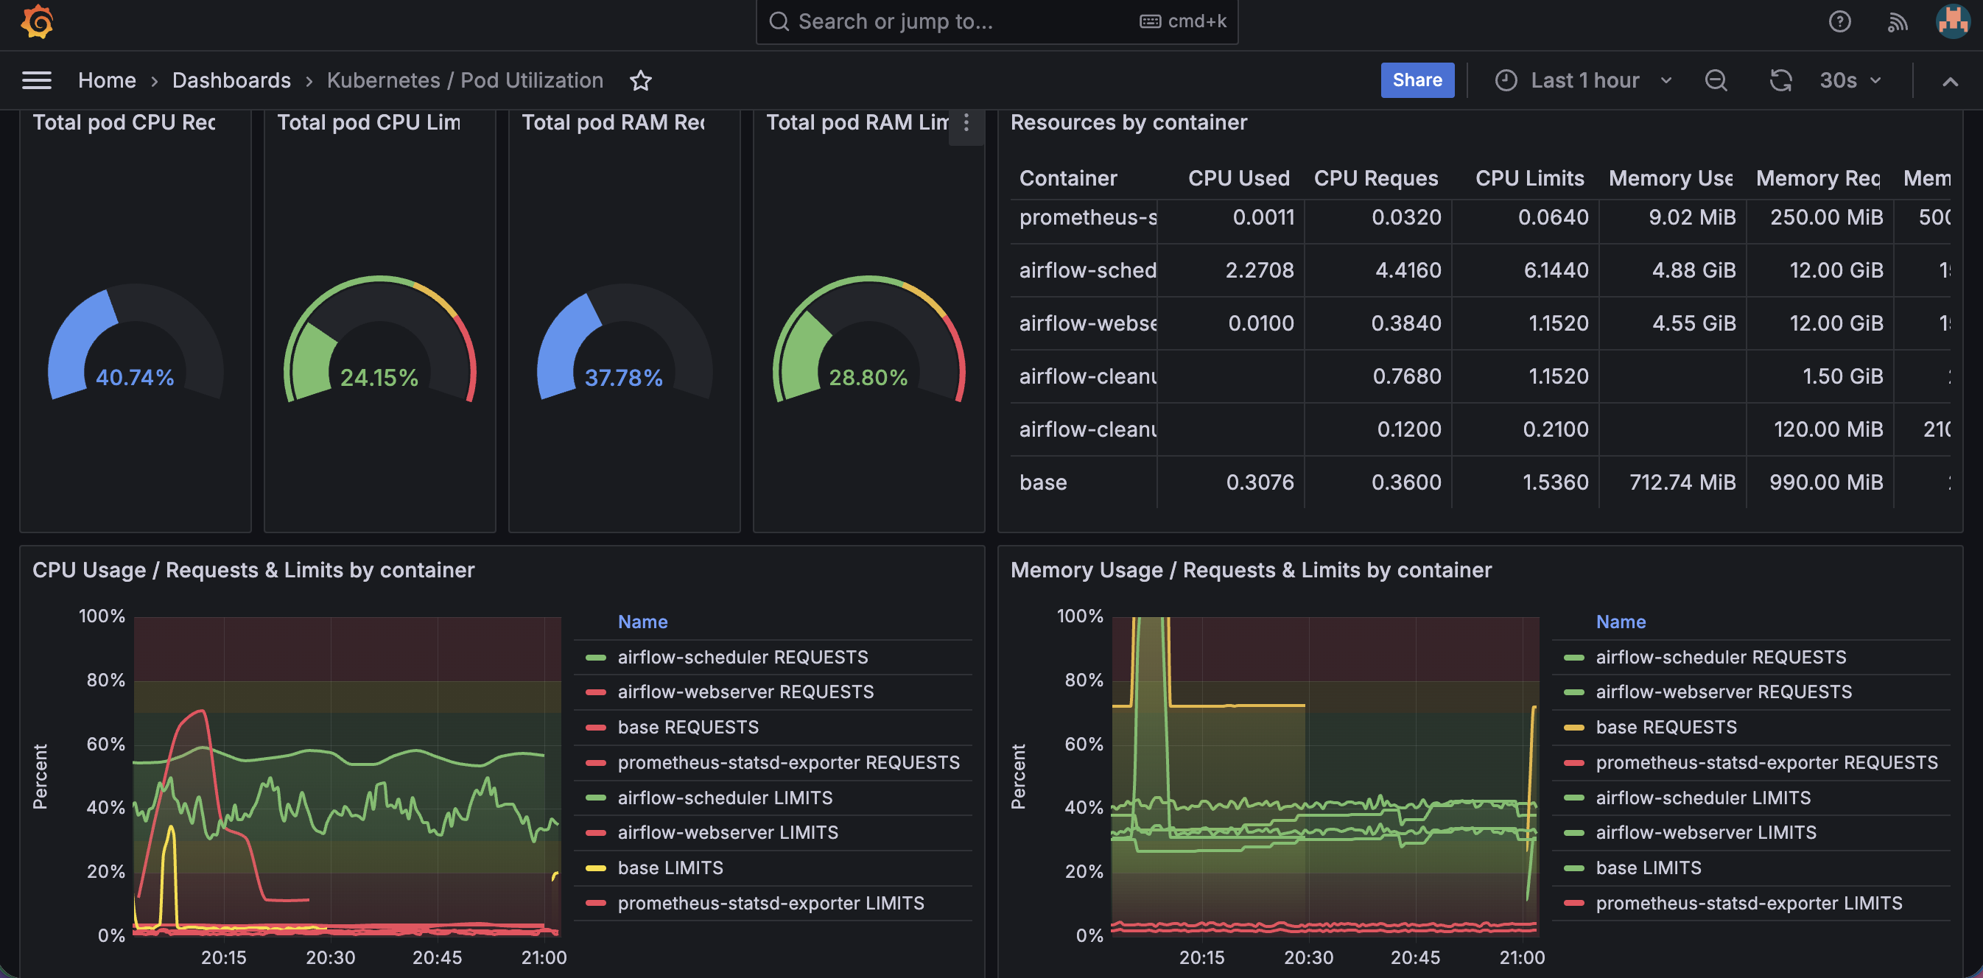This screenshot has height=978, width=1983.
Task: Refresh the dashboard manually
Action: tap(1780, 80)
